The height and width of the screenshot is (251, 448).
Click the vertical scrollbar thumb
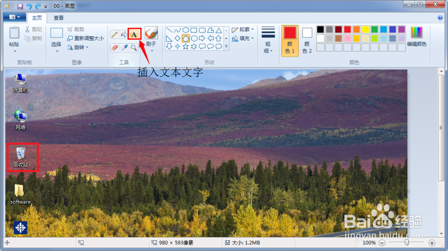click(441, 127)
